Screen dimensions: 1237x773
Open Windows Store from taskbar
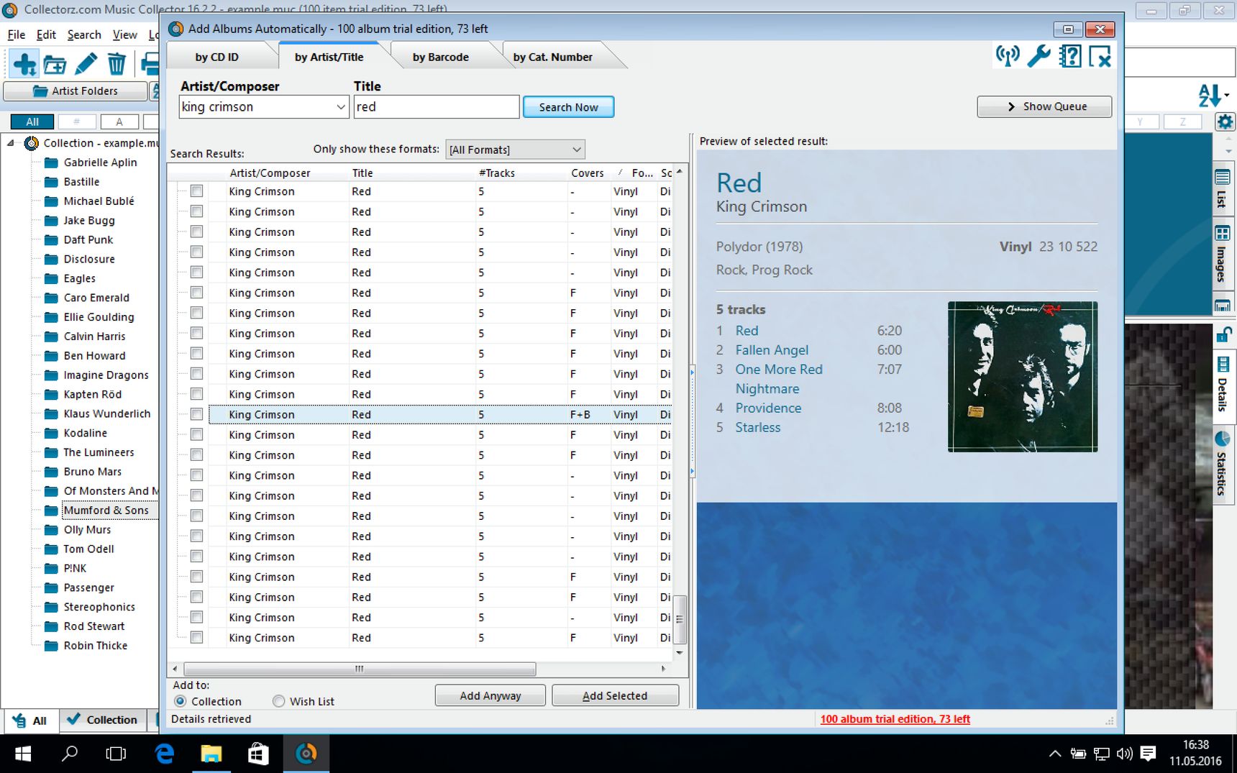pos(258,754)
